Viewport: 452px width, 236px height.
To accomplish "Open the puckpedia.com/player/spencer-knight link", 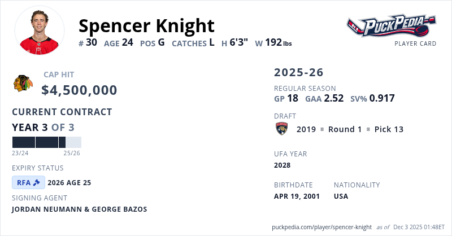I will pos(321,227).
